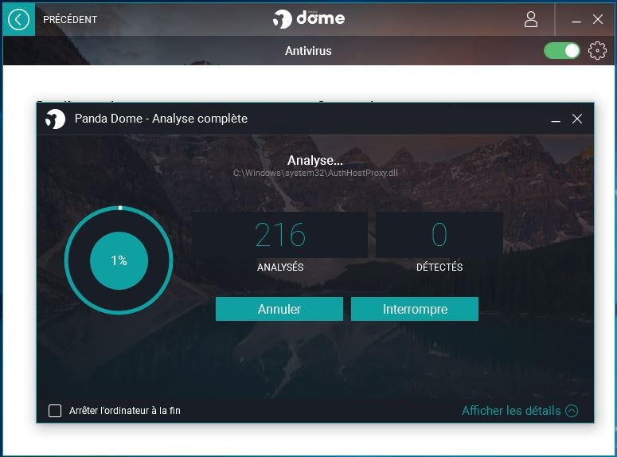This screenshot has width=617, height=457.
Task: Close the Analyse complète dialog
Action: pyautogui.click(x=577, y=119)
